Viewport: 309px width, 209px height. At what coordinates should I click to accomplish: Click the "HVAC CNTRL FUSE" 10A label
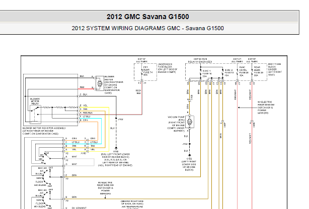click(244, 71)
